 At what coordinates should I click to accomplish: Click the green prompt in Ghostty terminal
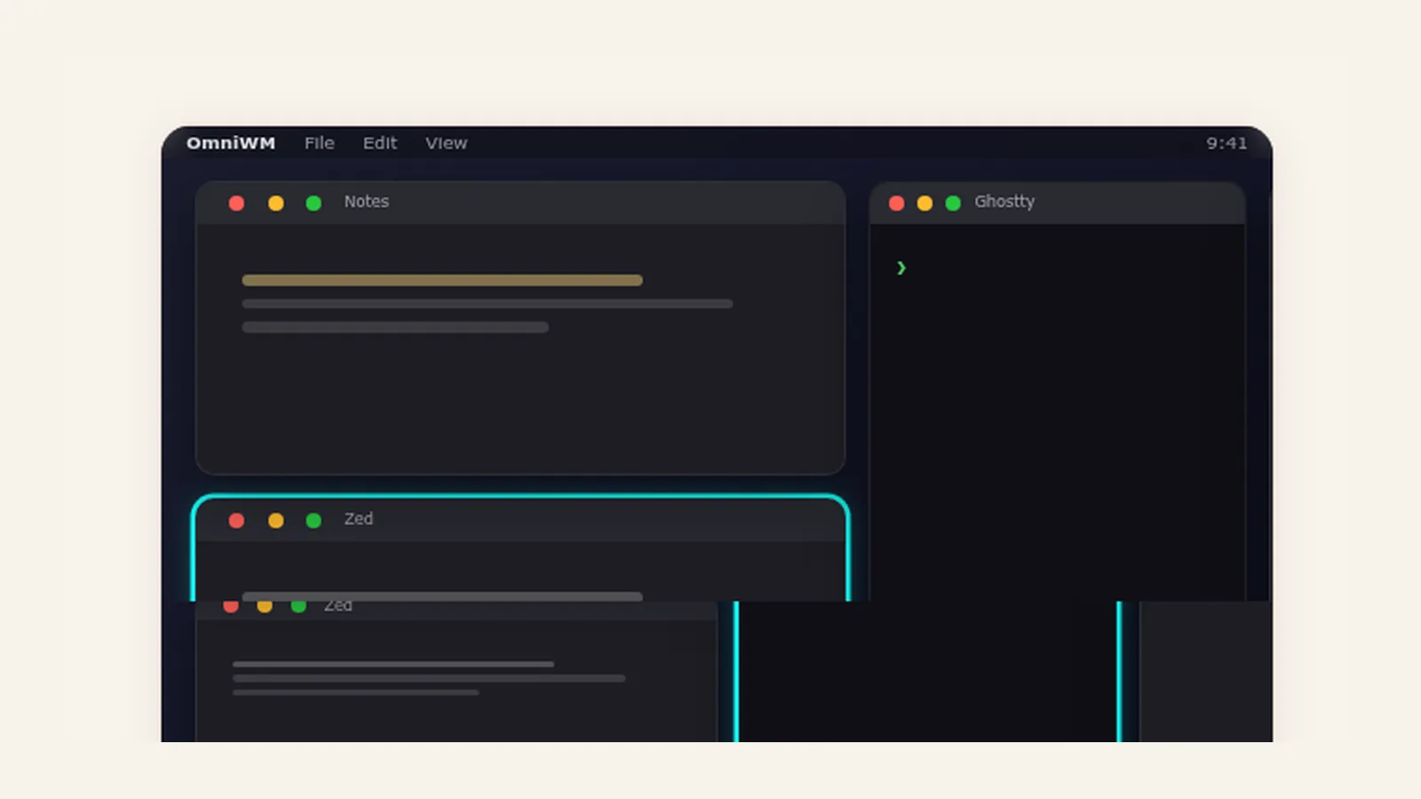901,267
